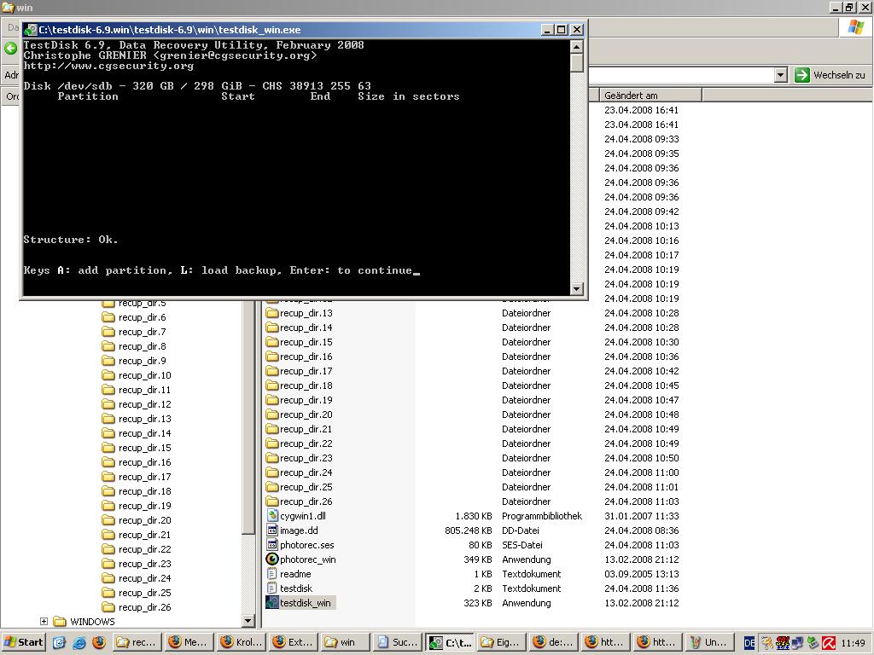Click the taskbar clock showing 11:49
874x655 pixels.
(x=853, y=643)
